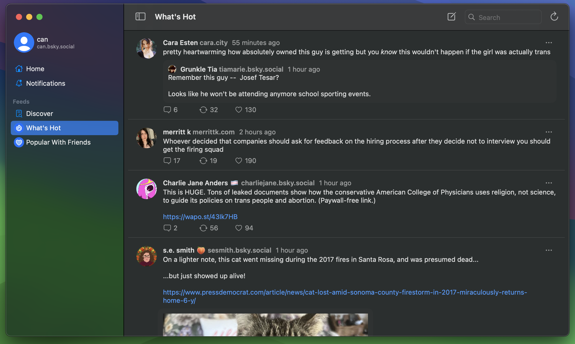Viewport: 575px width, 344px height.
Task: Select the Discover feed
Action: click(39, 114)
